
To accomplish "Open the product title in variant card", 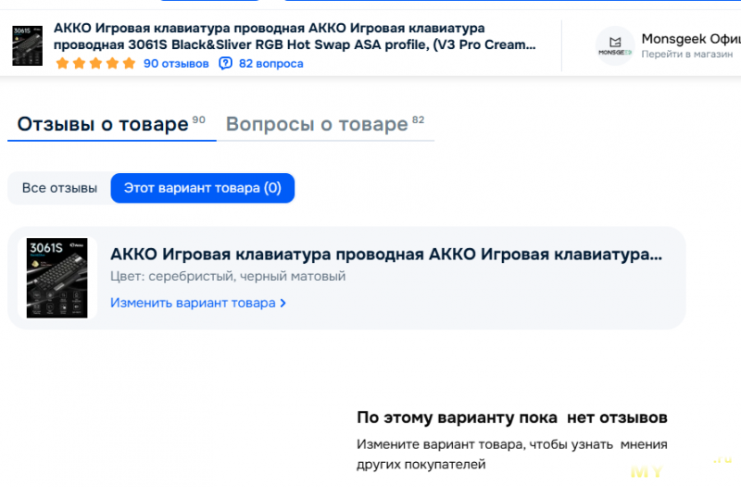I will [386, 254].
